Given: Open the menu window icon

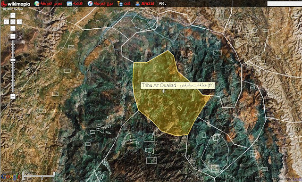Looking at the screenshot, I should (69, 3).
